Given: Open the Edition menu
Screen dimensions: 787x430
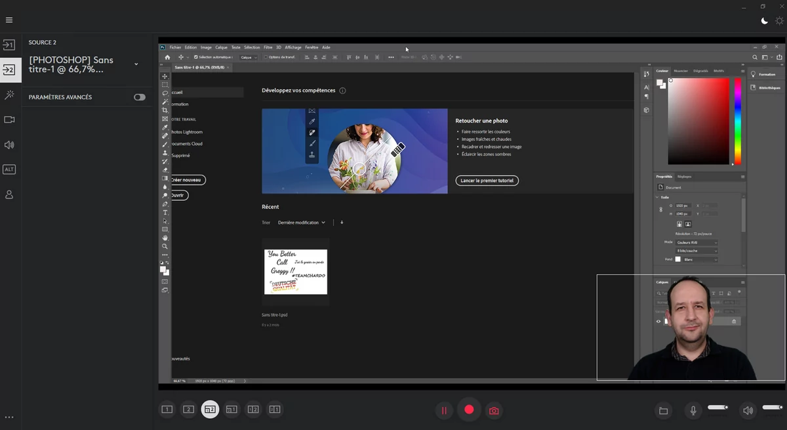Looking at the screenshot, I should pyautogui.click(x=191, y=47).
